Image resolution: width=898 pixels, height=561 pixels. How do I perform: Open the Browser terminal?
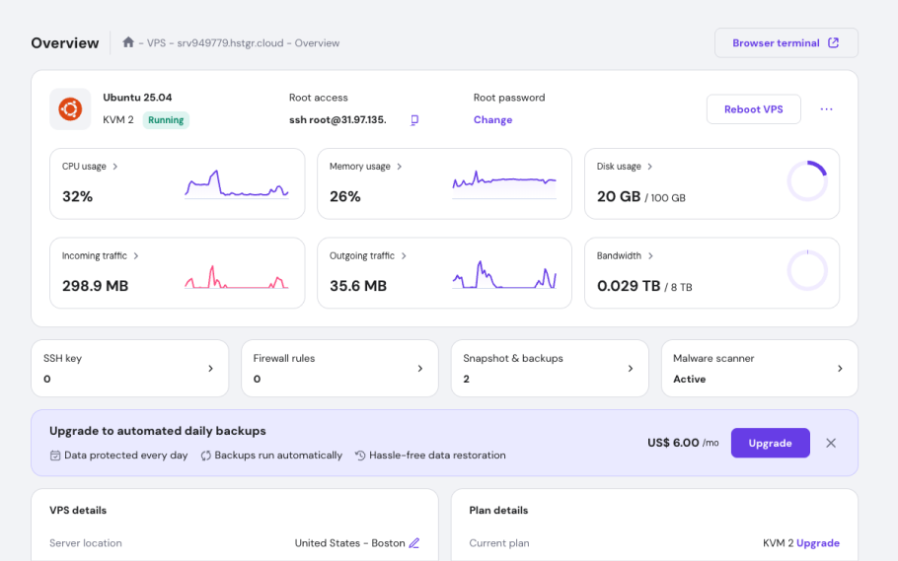pyautogui.click(x=786, y=43)
